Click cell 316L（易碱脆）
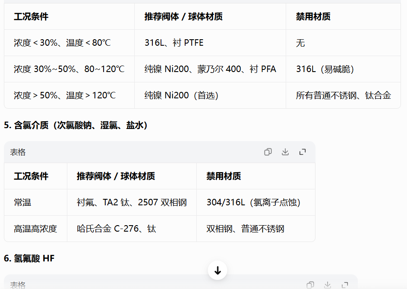The width and height of the screenshot is (407, 289). point(343,69)
